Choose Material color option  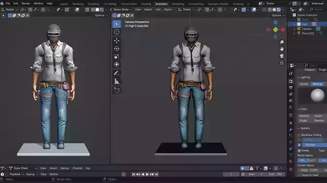click(304, 116)
